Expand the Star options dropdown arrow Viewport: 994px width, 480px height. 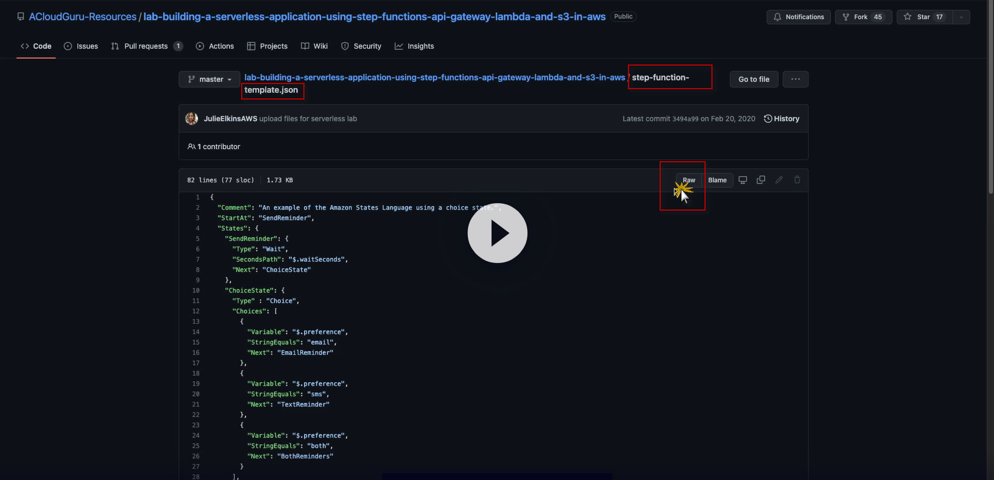[961, 17]
